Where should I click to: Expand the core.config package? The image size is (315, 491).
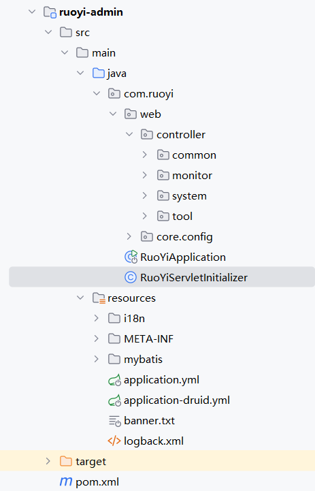coord(129,236)
